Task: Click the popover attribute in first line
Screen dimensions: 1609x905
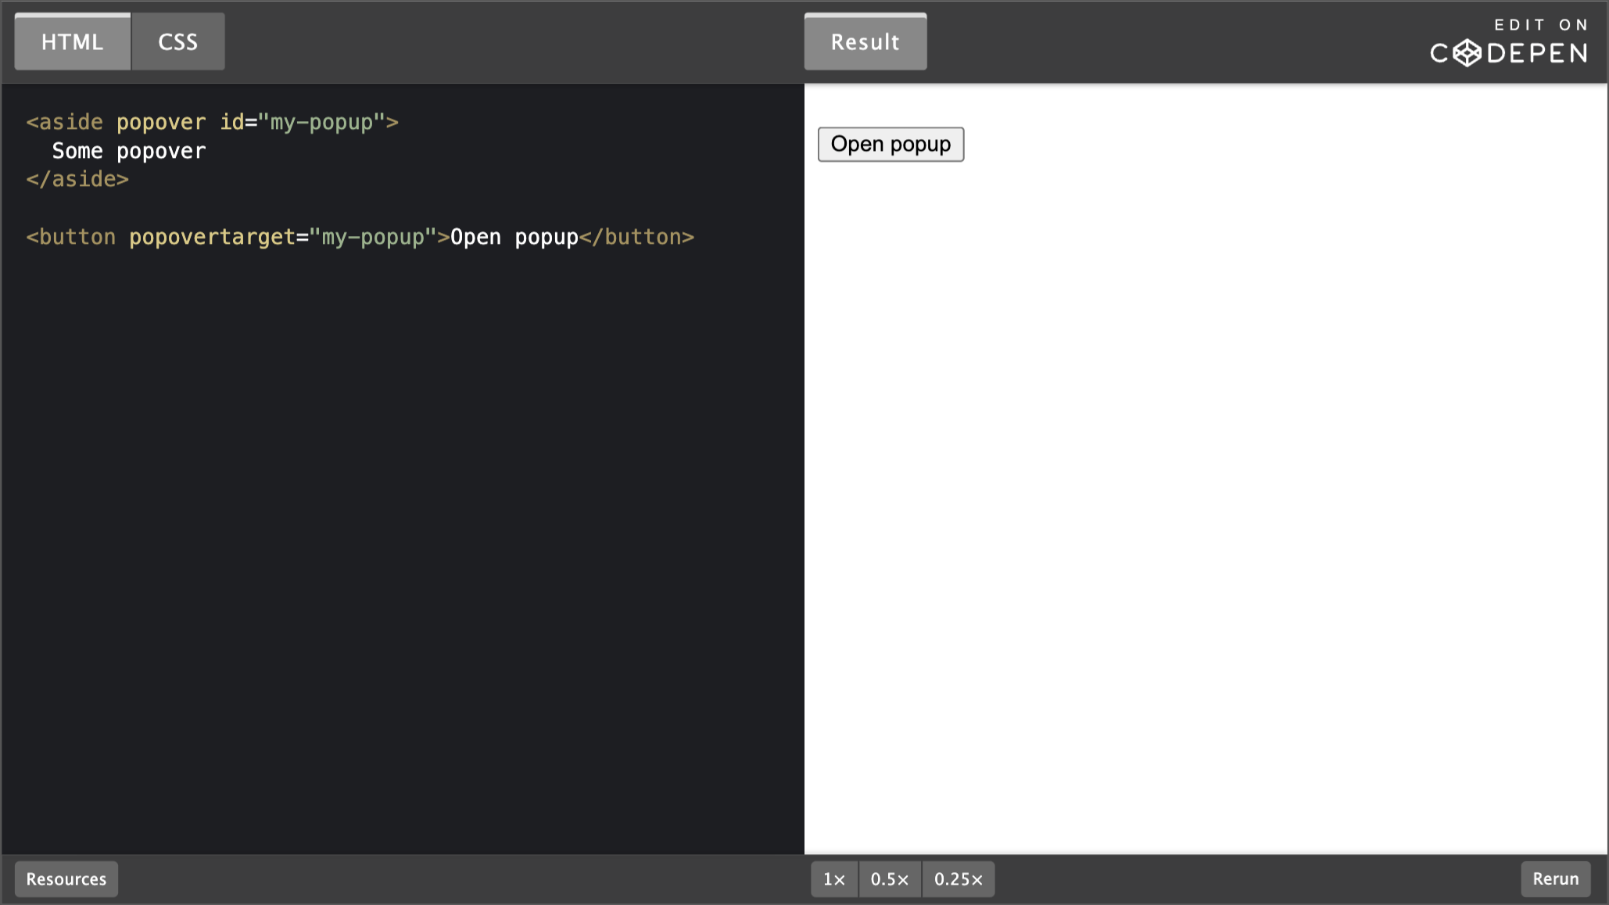Action: pos(161,123)
